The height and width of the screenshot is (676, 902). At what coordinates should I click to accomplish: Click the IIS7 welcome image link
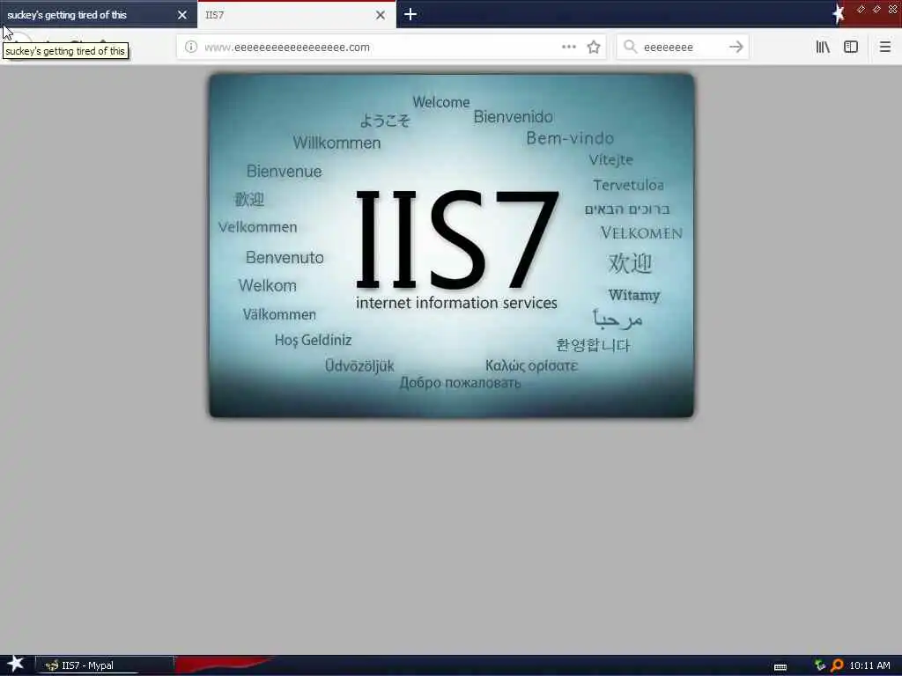452,246
